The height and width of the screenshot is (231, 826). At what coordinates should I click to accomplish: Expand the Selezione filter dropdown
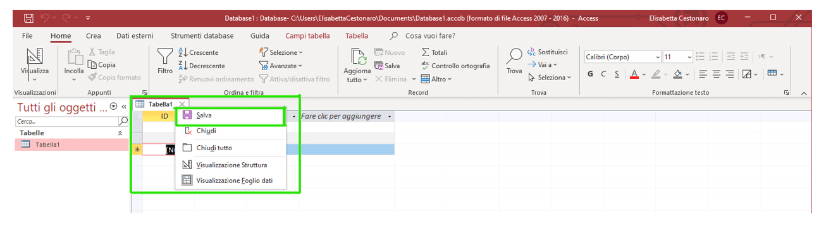[x=300, y=52]
